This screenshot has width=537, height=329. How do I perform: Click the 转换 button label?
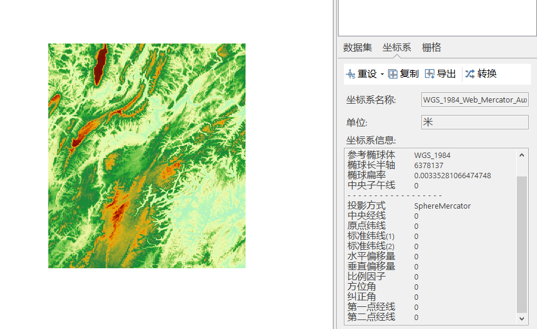(x=487, y=73)
